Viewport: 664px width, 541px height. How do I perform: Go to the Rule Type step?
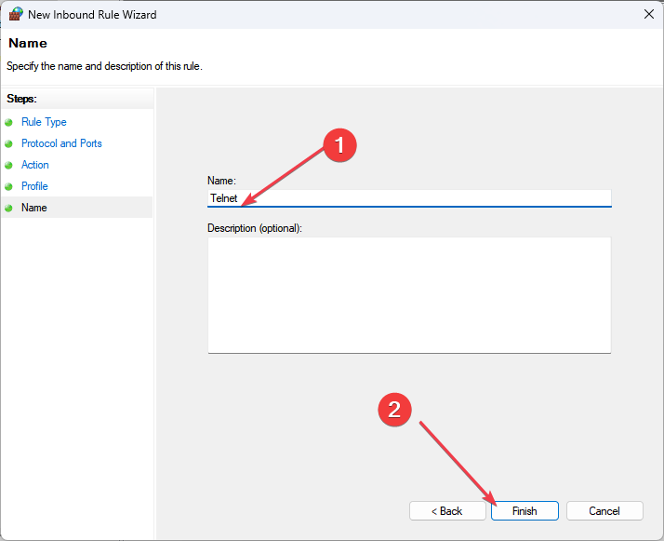[44, 122]
